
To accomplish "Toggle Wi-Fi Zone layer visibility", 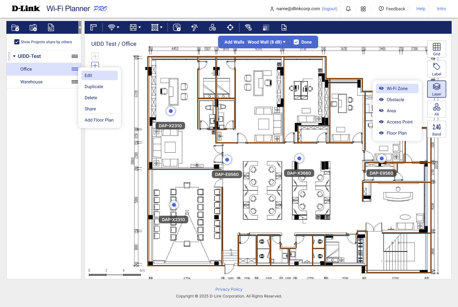I will pos(381,88).
